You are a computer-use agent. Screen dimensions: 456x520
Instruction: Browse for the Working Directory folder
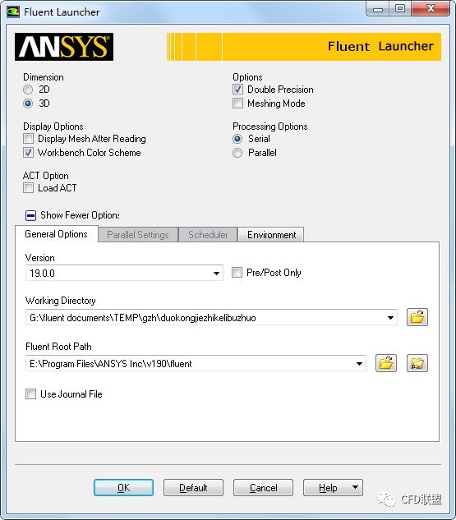pyautogui.click(x=417, y=317)
